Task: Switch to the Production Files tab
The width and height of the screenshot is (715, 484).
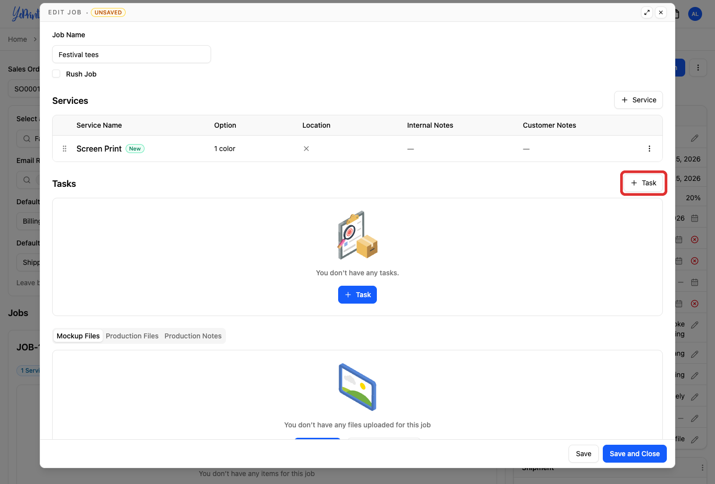Action: (132, 336)
